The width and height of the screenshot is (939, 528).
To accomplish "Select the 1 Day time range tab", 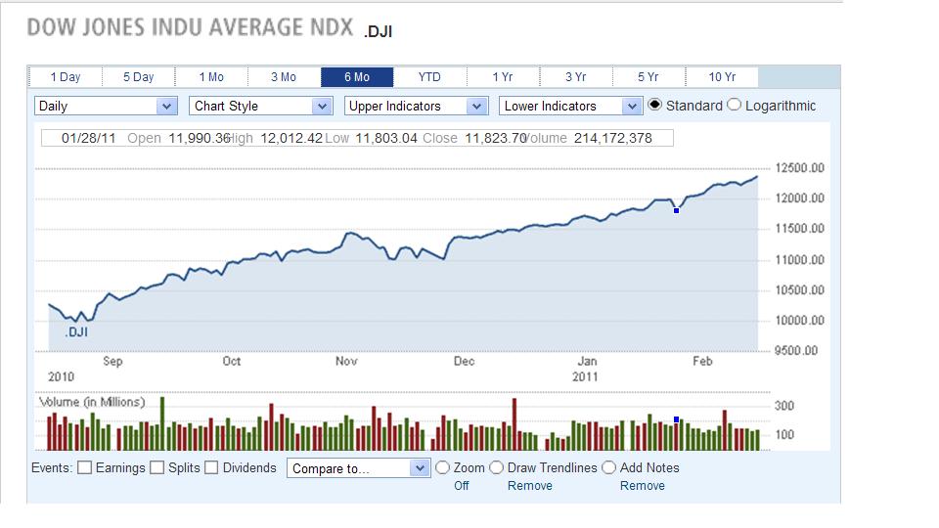I will point(66,77).
